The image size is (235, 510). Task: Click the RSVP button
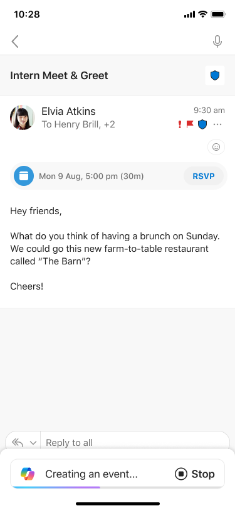coord(204,176)
